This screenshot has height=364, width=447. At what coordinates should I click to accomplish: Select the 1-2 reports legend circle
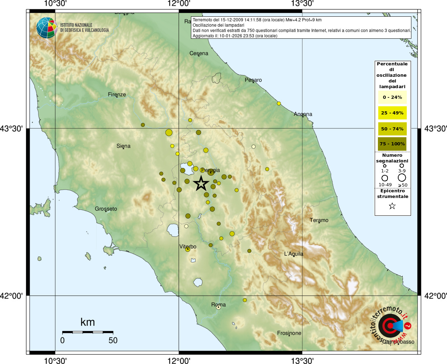(385, 166)
